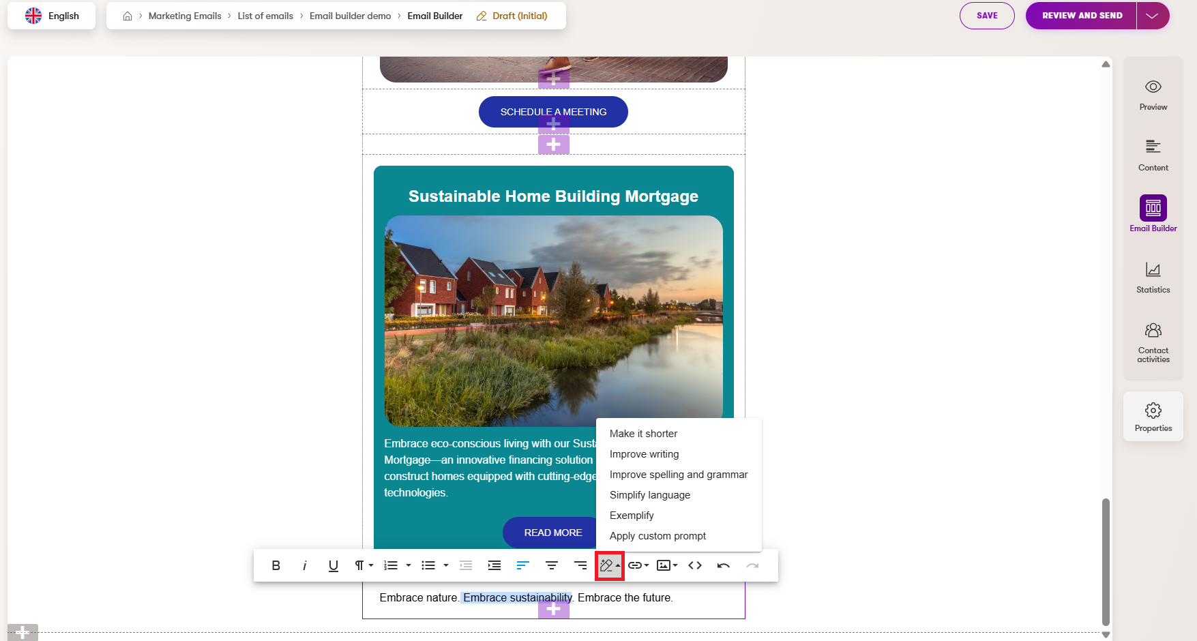This screenshot has width=1197, height=641.
Task: Undo the last edit
Action: [x=724, y=565]
